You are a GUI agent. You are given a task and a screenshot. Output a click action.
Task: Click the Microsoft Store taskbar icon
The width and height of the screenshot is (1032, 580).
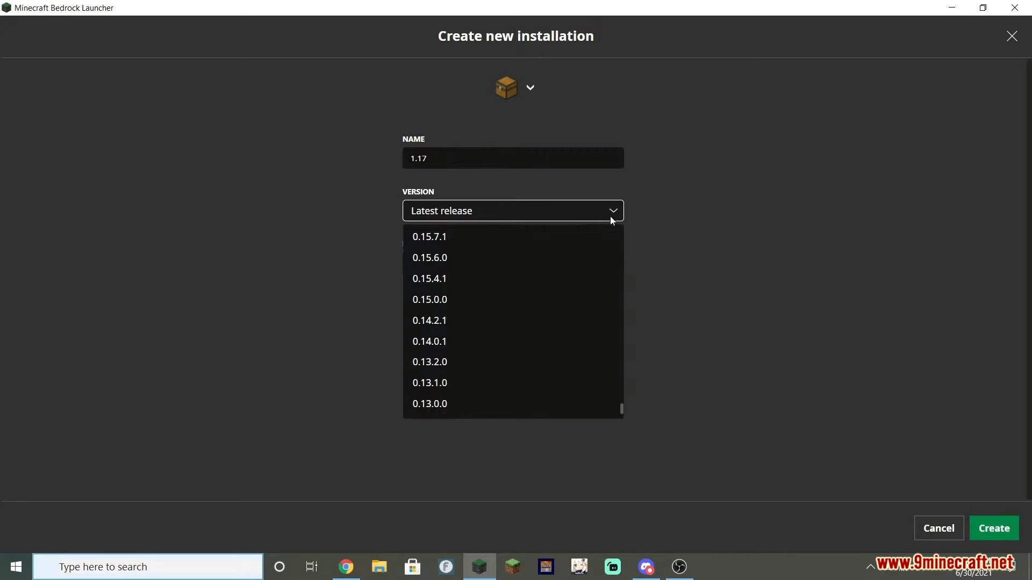click(412, 567)
